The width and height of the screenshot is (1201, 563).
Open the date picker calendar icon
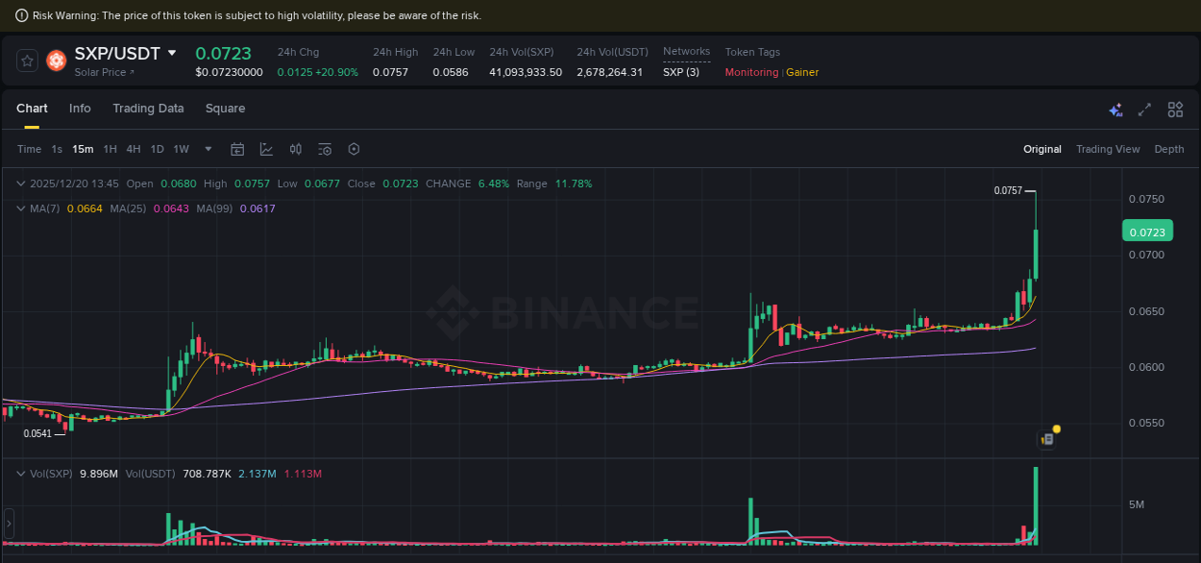tap(237, 149)
